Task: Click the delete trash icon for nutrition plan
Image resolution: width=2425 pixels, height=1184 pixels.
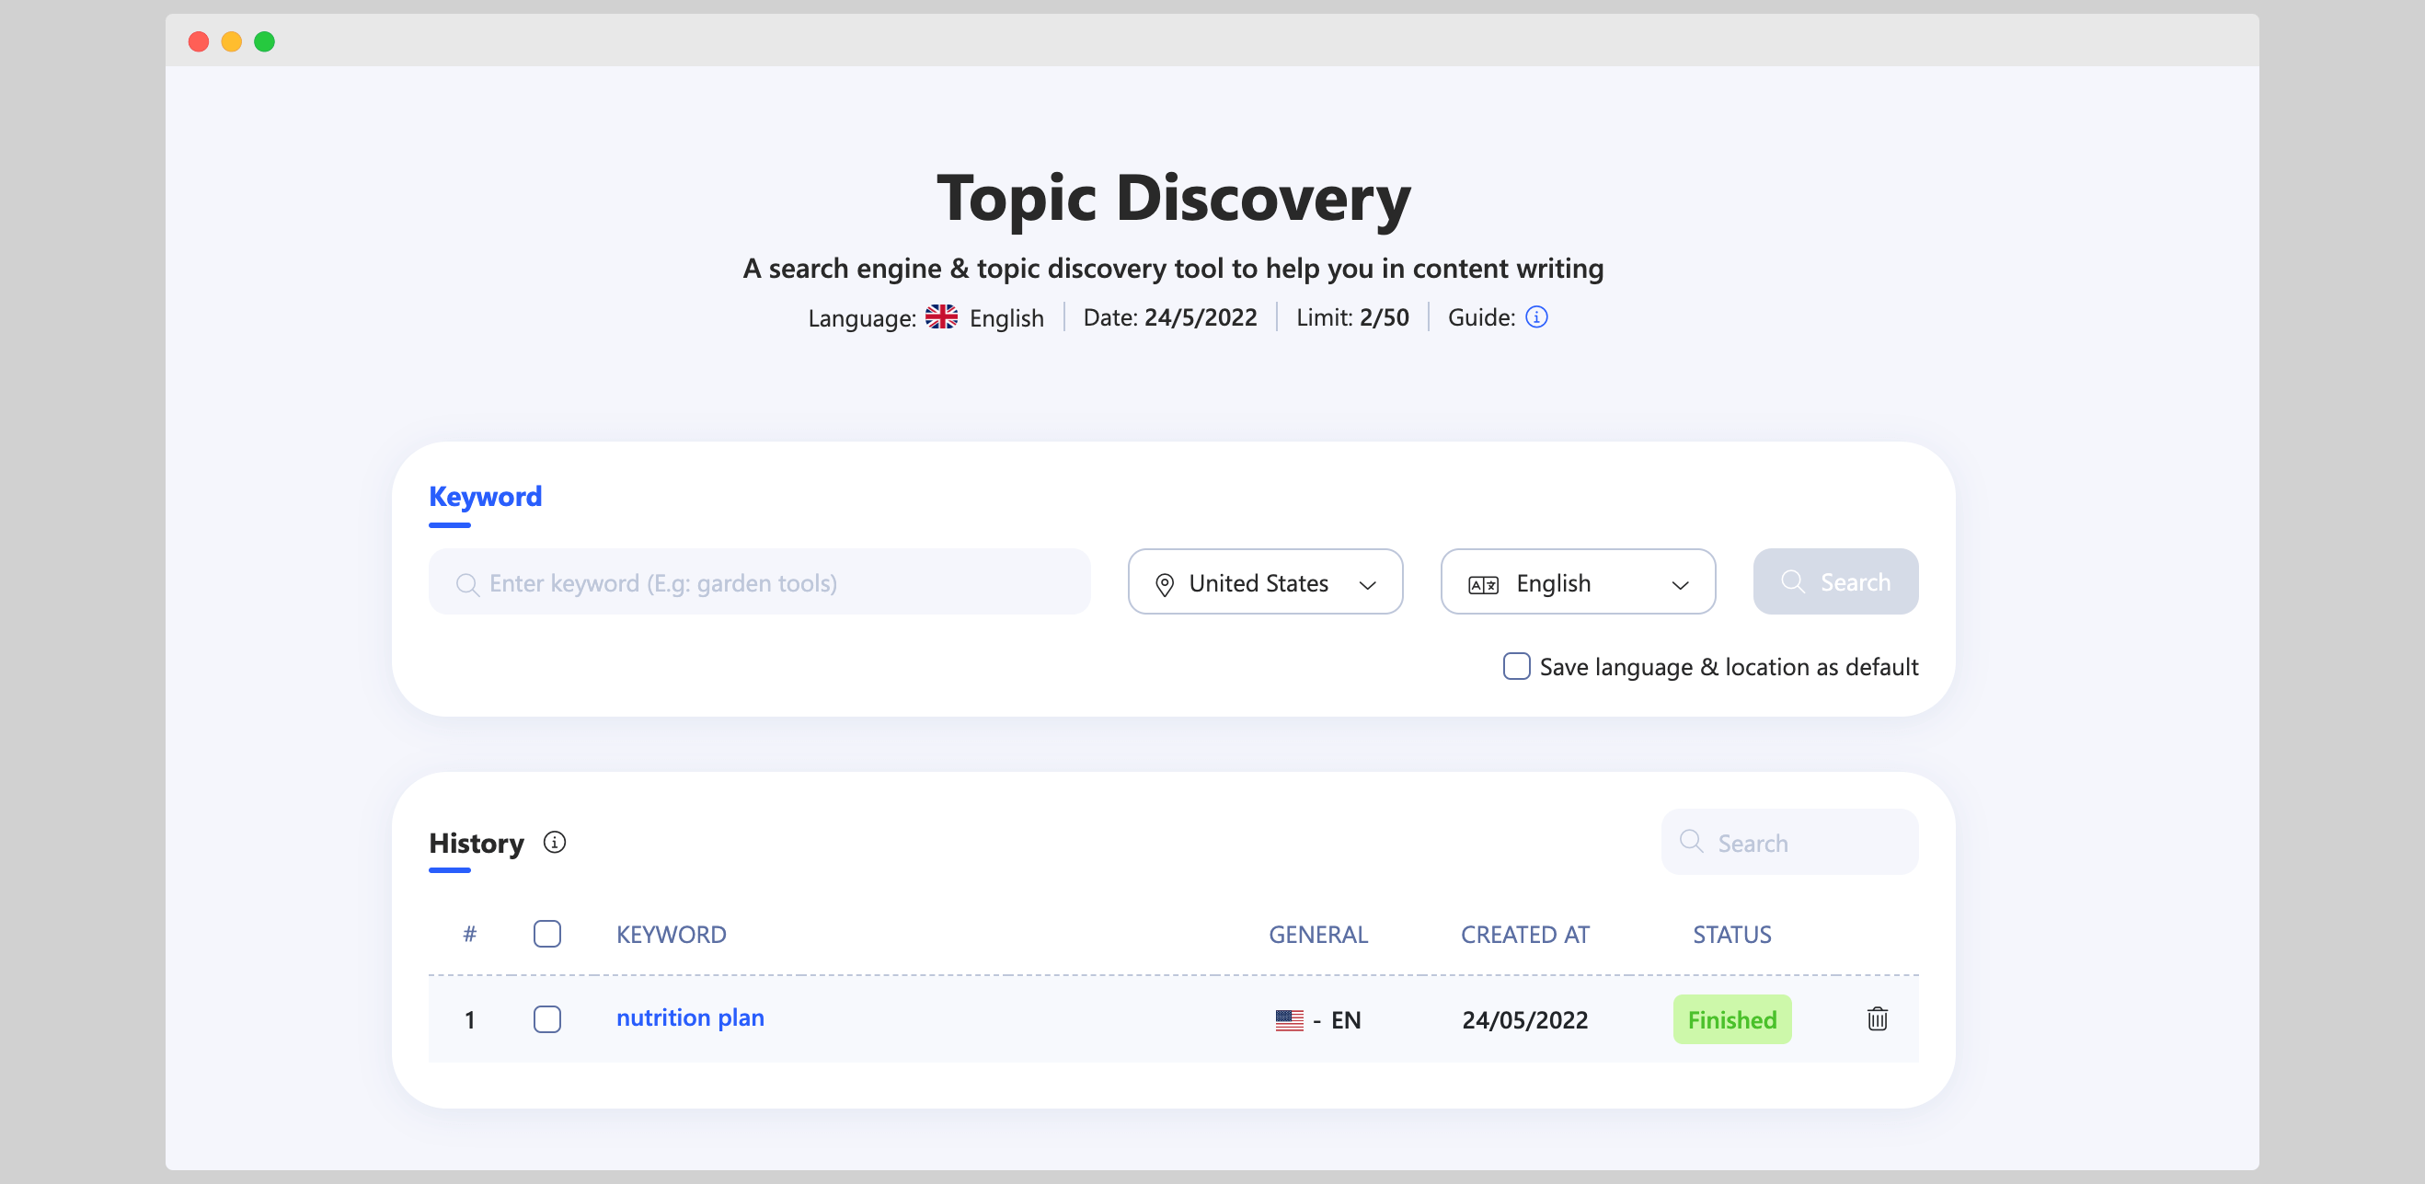Action: 1878,1018
